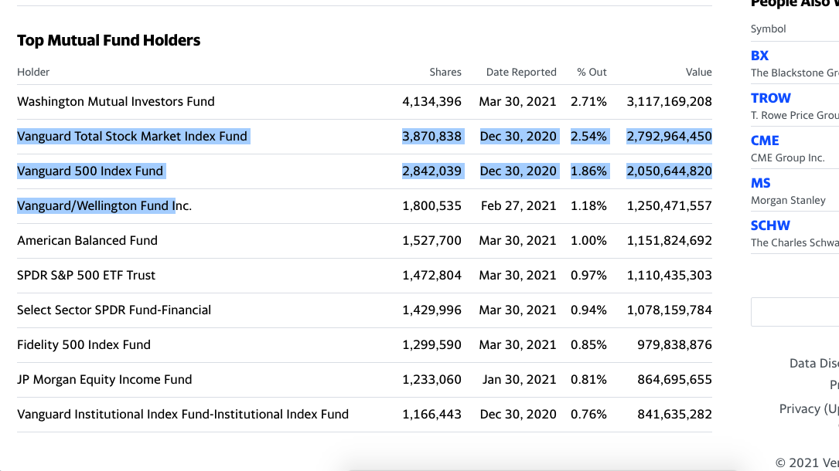Click the 0.94% out cell
This screenshot has width=839, height=471.
[x=588, y=310]
